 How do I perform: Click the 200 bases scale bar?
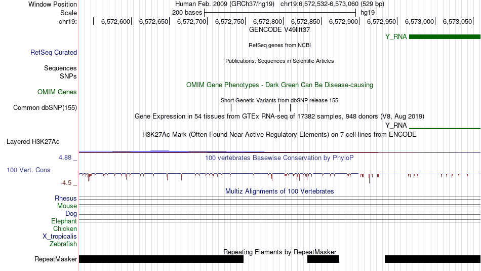pyautogui.click(x=280, y=13)
